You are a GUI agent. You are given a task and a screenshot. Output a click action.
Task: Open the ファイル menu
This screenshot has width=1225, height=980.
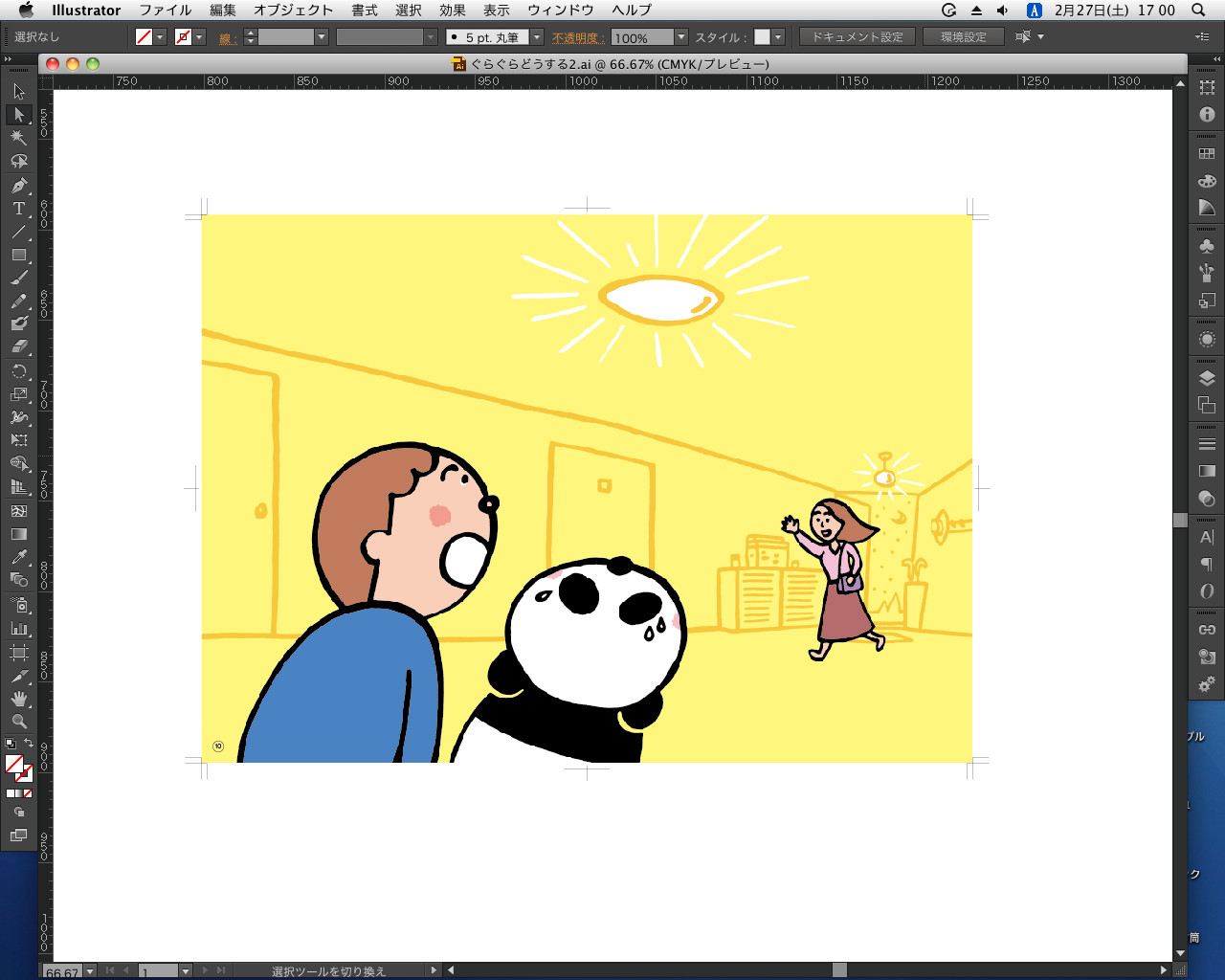click(x=166, y=11)
